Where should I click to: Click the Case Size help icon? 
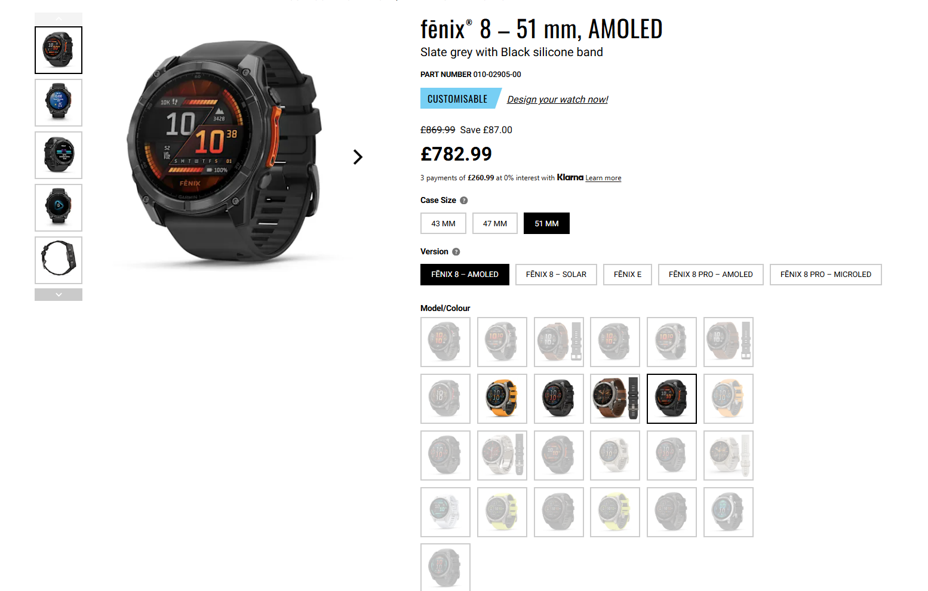pyautogui.click(x=463, y=201)
